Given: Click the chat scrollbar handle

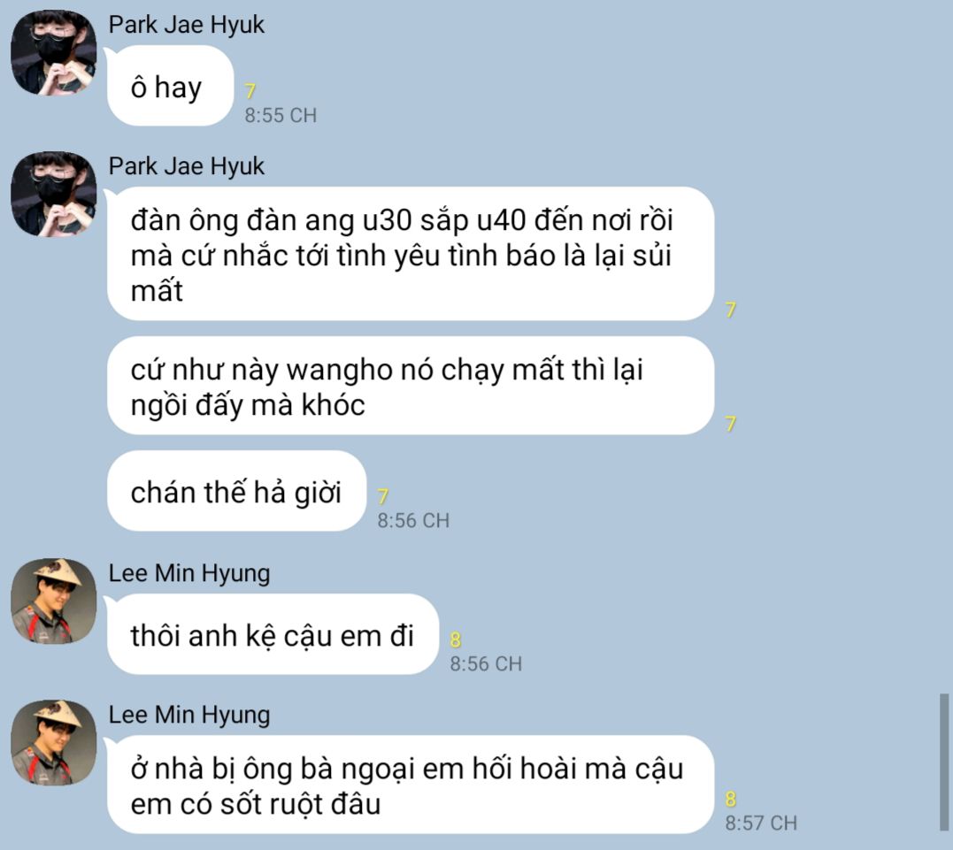Looking at the screenshot, I should point(944,762).
